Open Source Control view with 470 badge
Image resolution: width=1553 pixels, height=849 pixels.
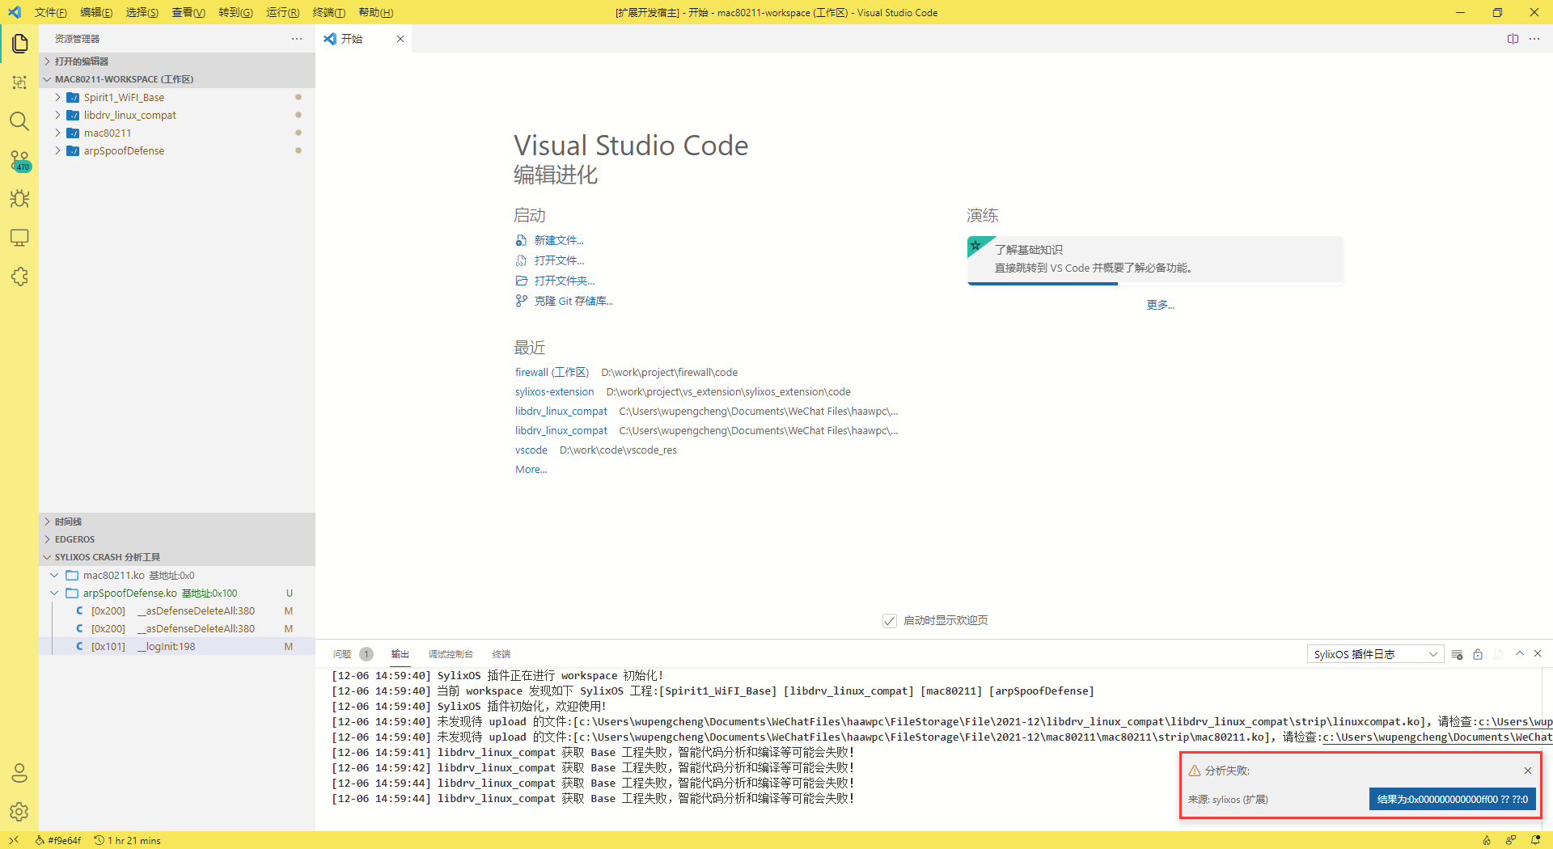(19, 160)
